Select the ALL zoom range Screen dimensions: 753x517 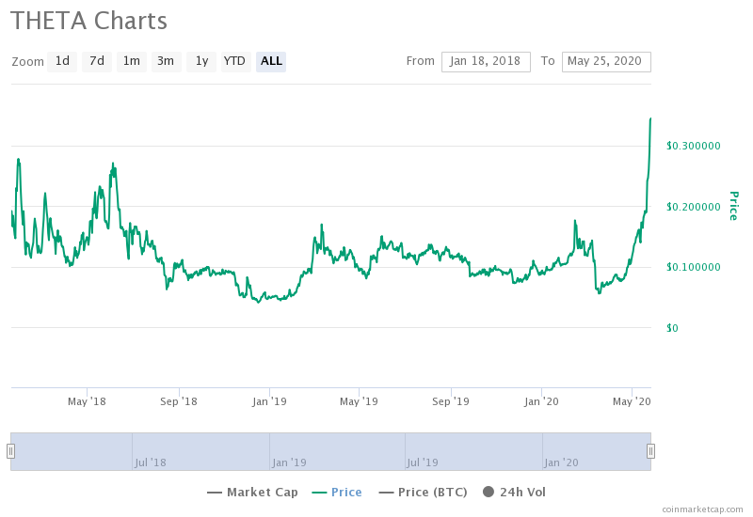click(x=271, y=61)
